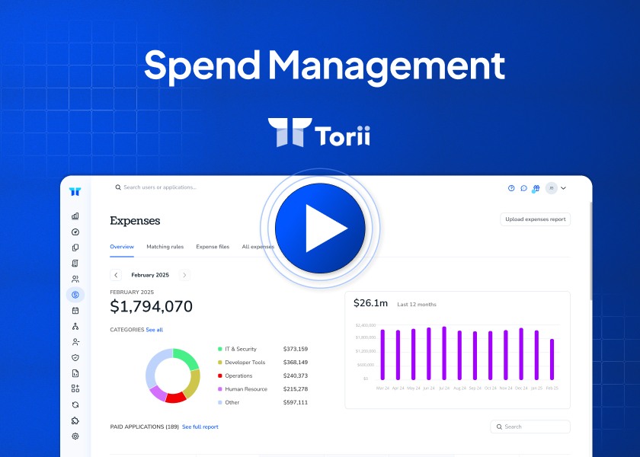The height and width of the screenshot is (457, 640).
Task: Click the purple Human Resource legend swatch
Action: pos(220,389)
